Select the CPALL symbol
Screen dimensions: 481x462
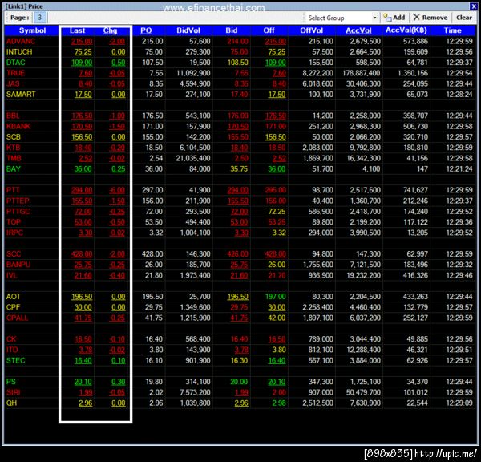(17, 318)
